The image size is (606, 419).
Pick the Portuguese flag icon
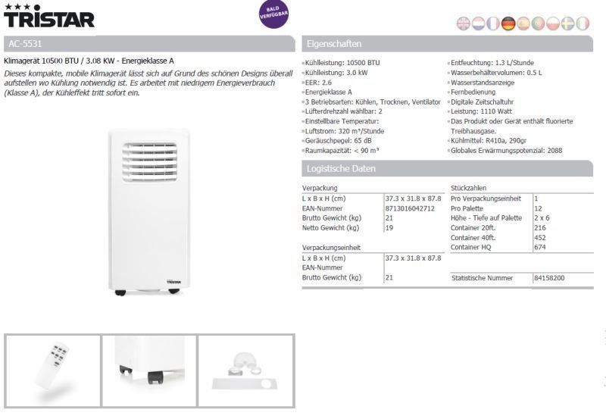538,23
